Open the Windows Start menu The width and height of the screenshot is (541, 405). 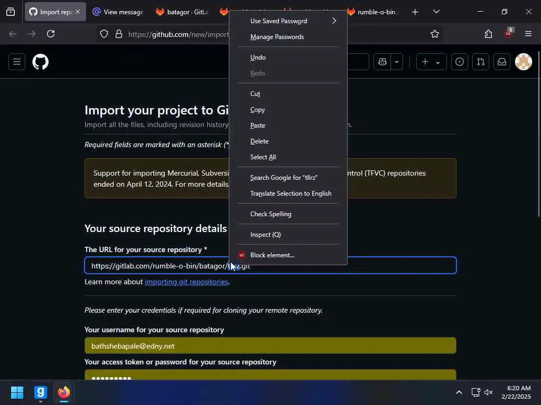[x=17, y=392]
